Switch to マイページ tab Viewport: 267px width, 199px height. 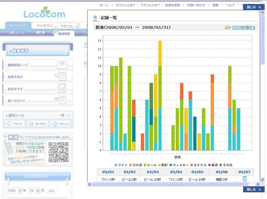pos(18,26)
